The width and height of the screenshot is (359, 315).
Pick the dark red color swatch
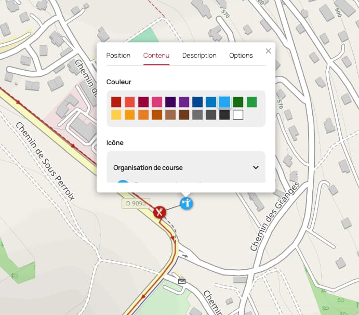(x=116, y=102)
